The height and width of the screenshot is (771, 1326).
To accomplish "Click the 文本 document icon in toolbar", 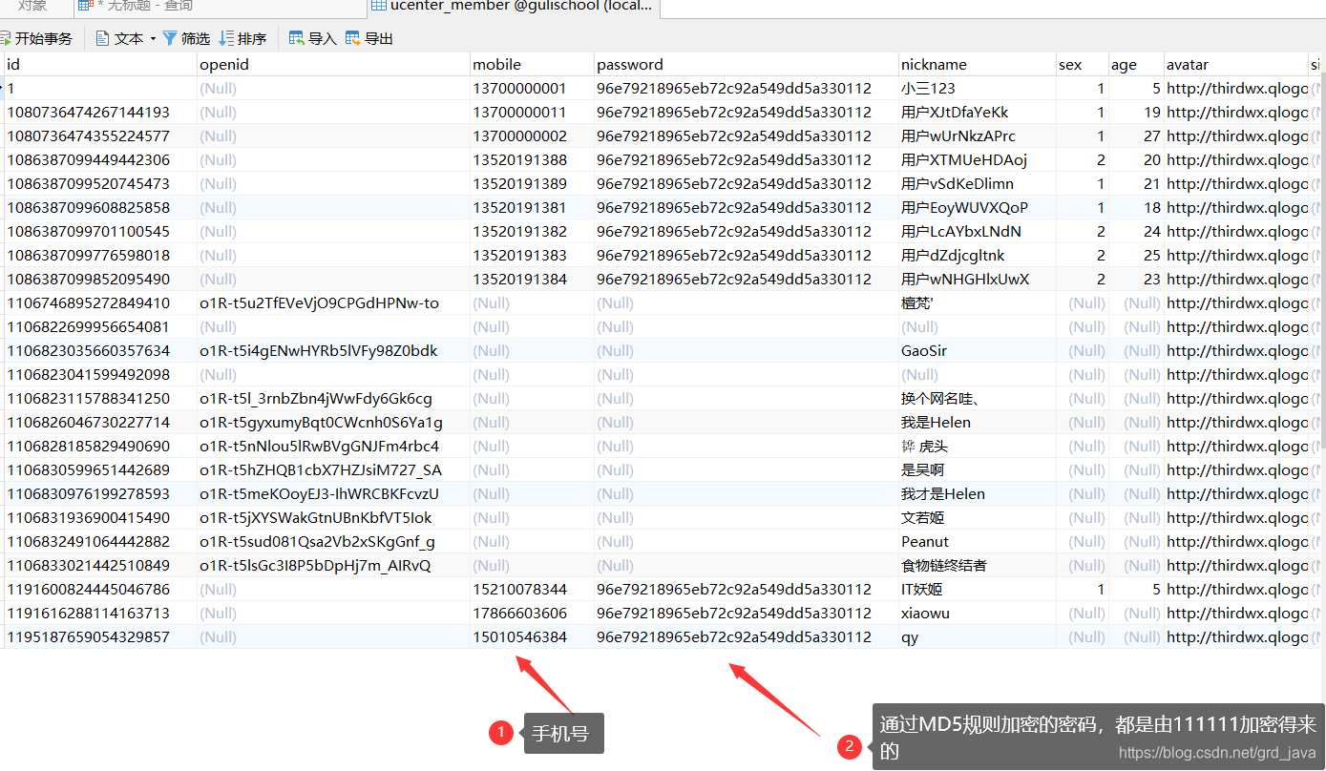I will pyautogui.click(x=103, y=38).
